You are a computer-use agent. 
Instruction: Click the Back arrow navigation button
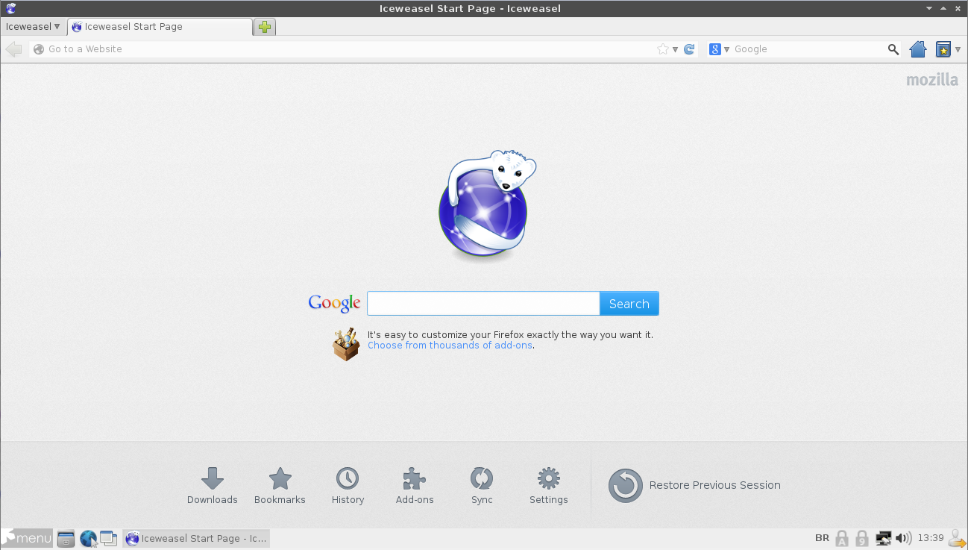pyautogui.click(x=13, y=49)
